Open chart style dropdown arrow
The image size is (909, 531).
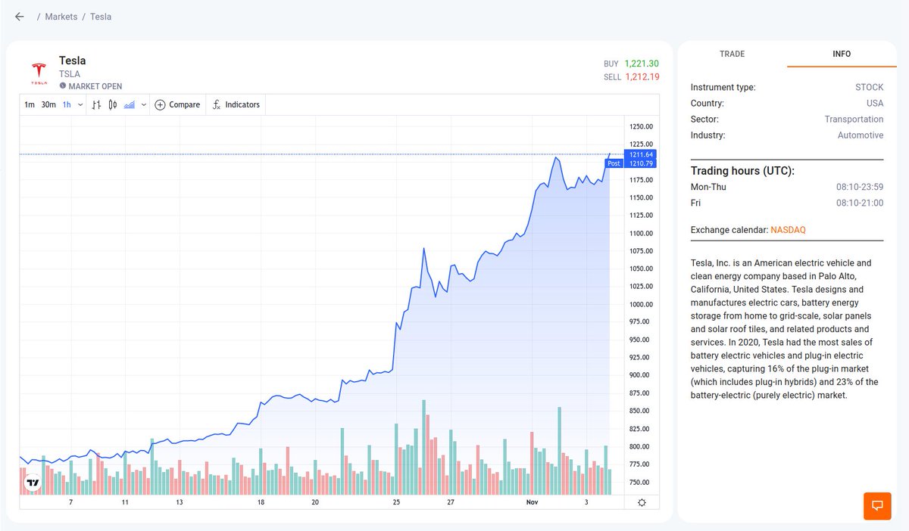click(x=143, y=104)
